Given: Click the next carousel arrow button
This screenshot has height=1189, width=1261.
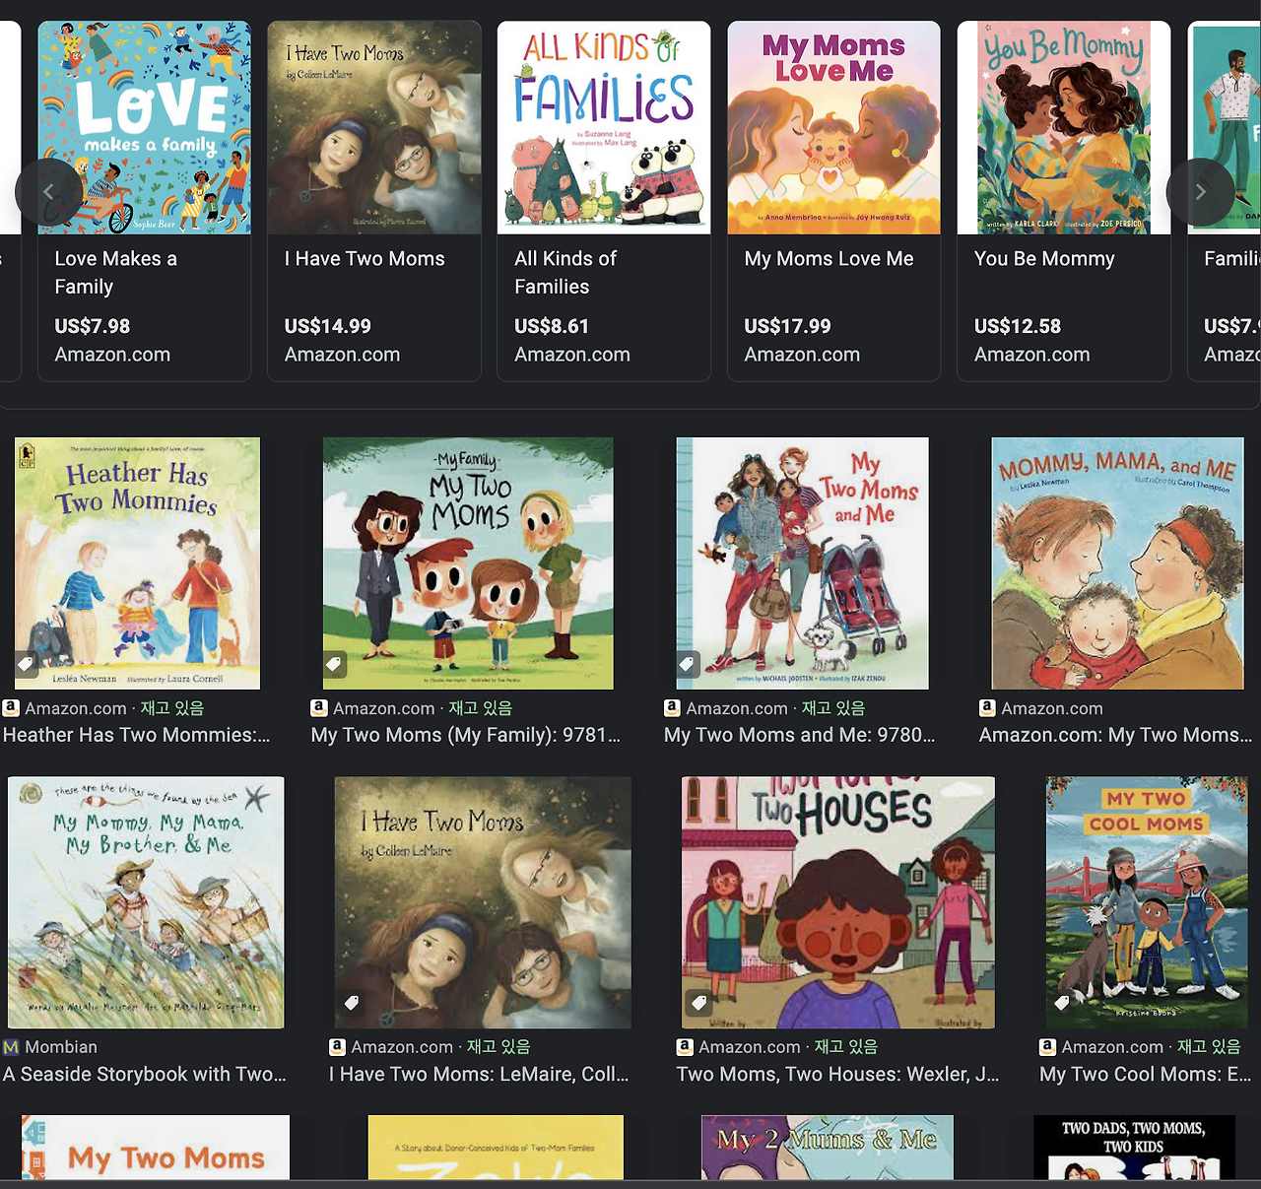Looking at the screenshot, I should click(x=1200, y=192).
